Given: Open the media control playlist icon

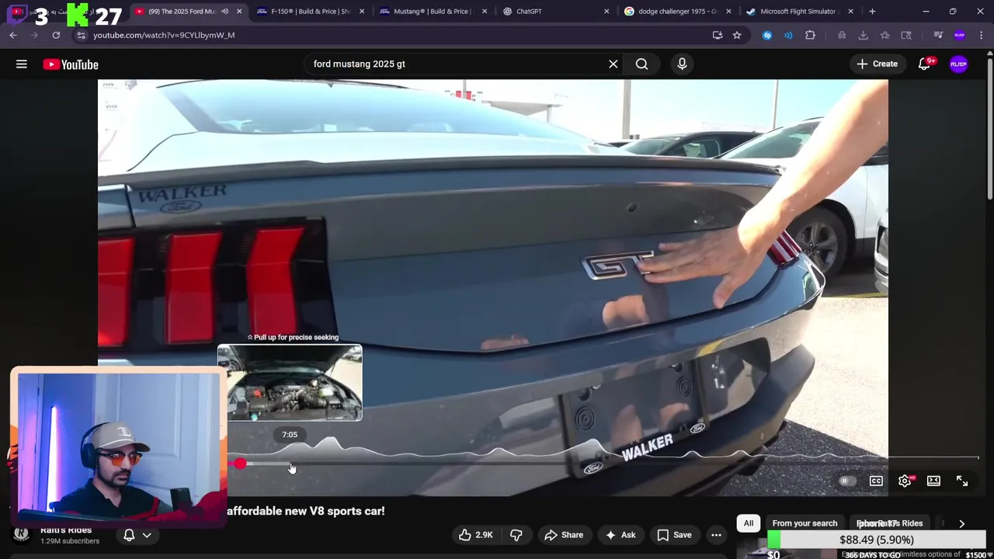Looking at the screenshot, I should [x=938, y=35].
